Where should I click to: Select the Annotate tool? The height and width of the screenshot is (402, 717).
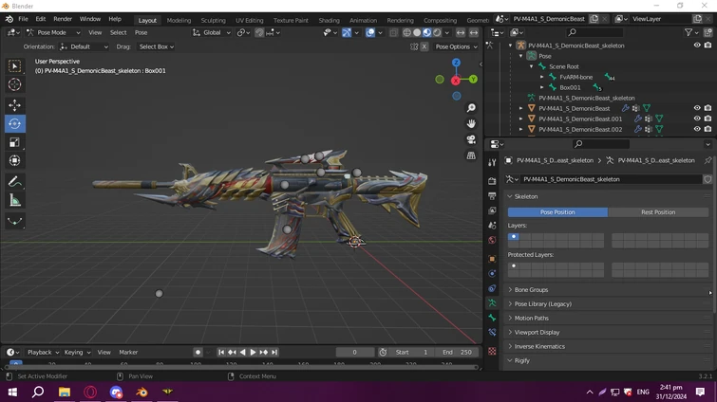(14, 181)
